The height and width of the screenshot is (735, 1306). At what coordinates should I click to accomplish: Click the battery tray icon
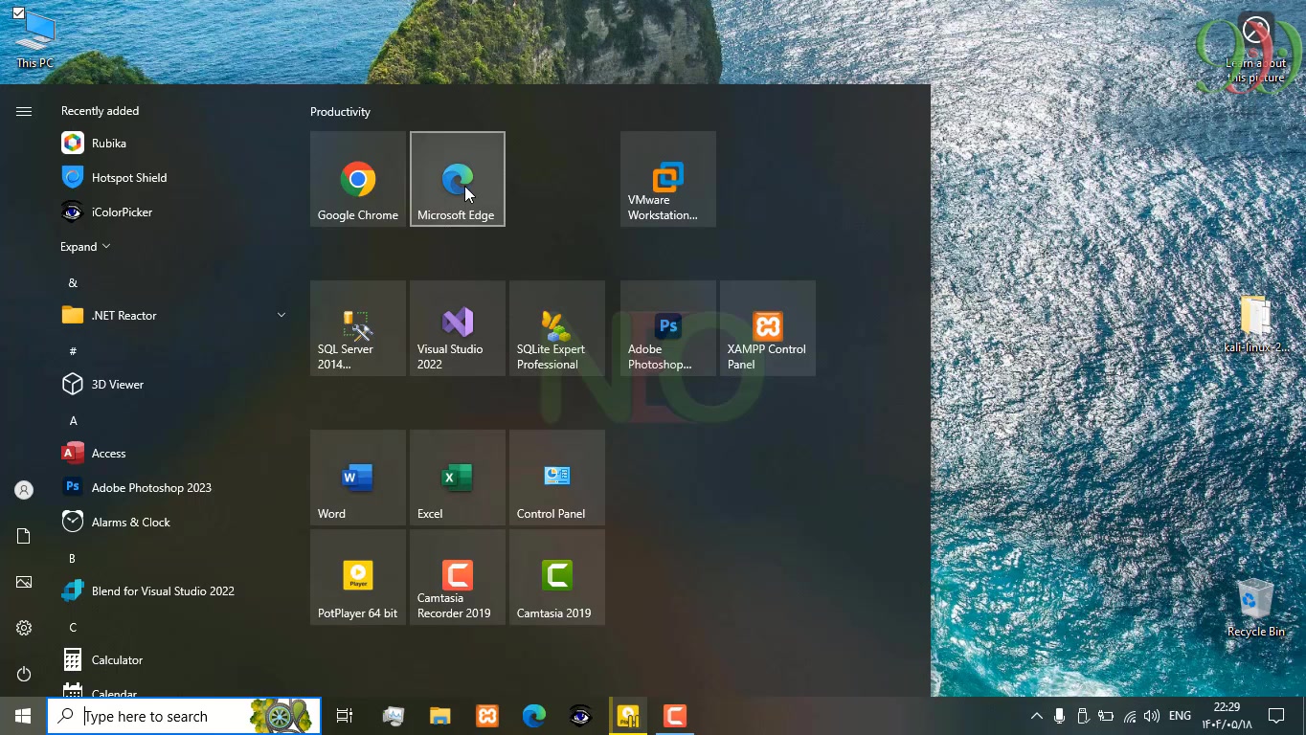point(1106,716)
